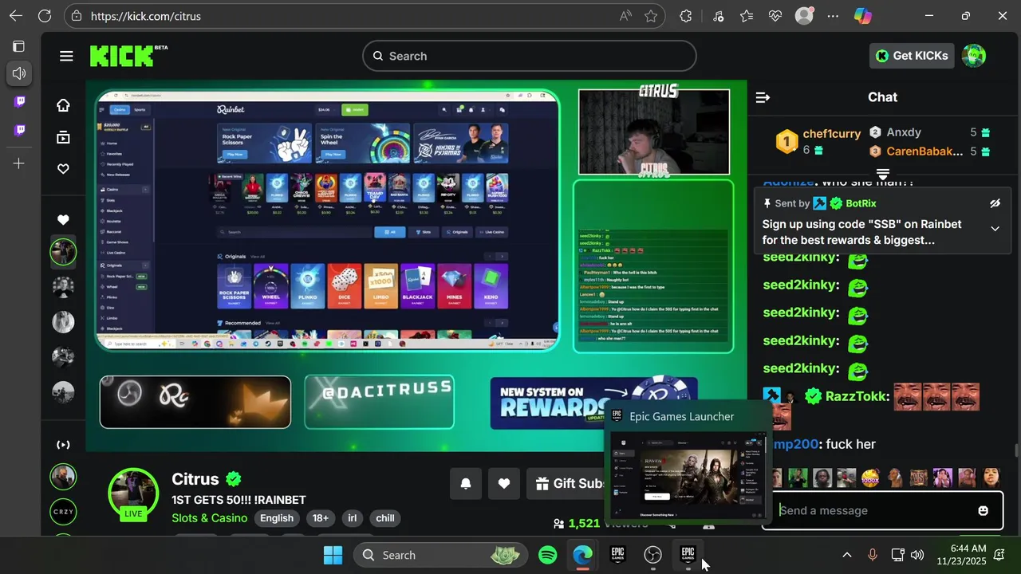The image size is (1021, 574).
Task: View site information lock icon
Action: click(x=76, y=16)
